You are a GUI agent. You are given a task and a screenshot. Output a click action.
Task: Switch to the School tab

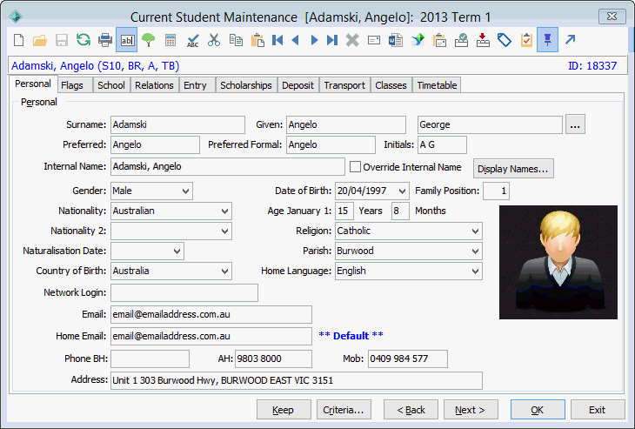coord(111,85)
